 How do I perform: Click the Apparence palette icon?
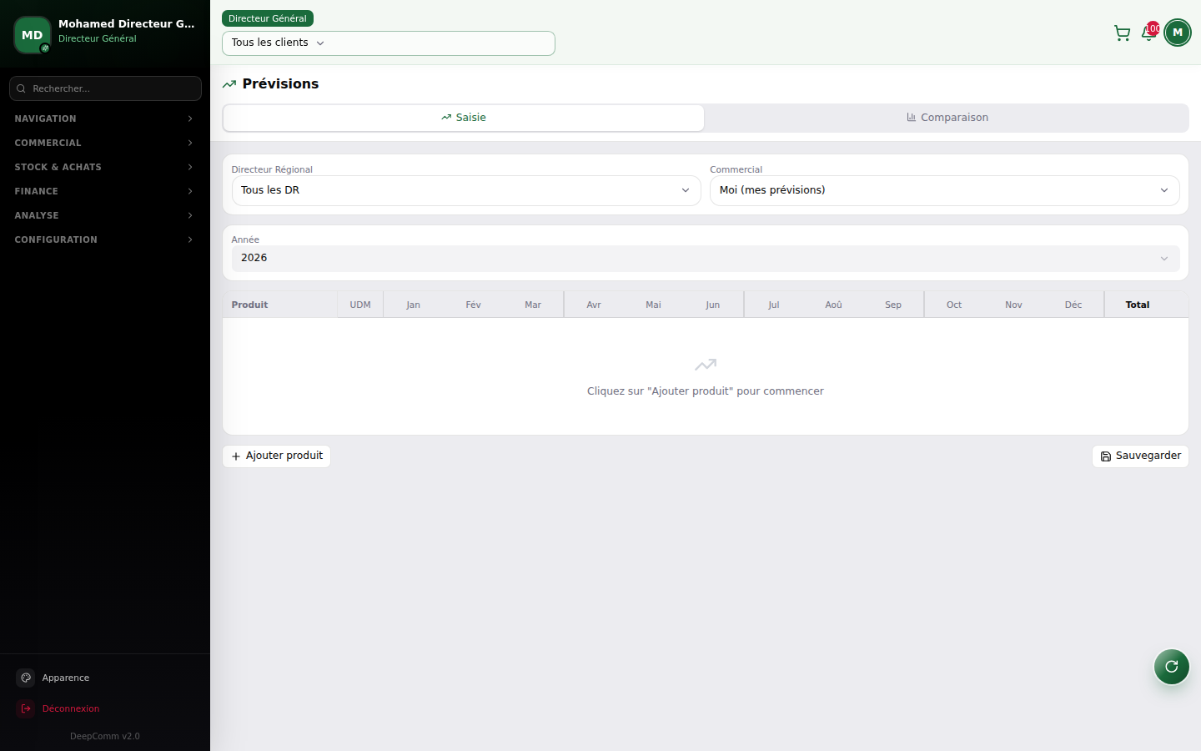point(26,678)
